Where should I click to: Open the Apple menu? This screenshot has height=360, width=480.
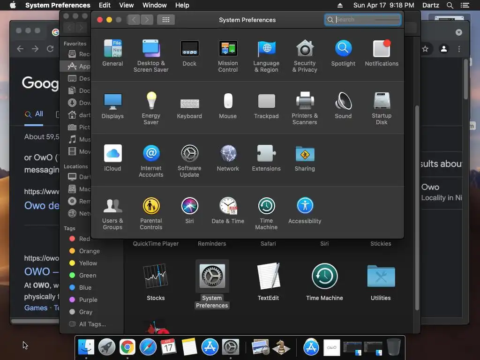13,5
